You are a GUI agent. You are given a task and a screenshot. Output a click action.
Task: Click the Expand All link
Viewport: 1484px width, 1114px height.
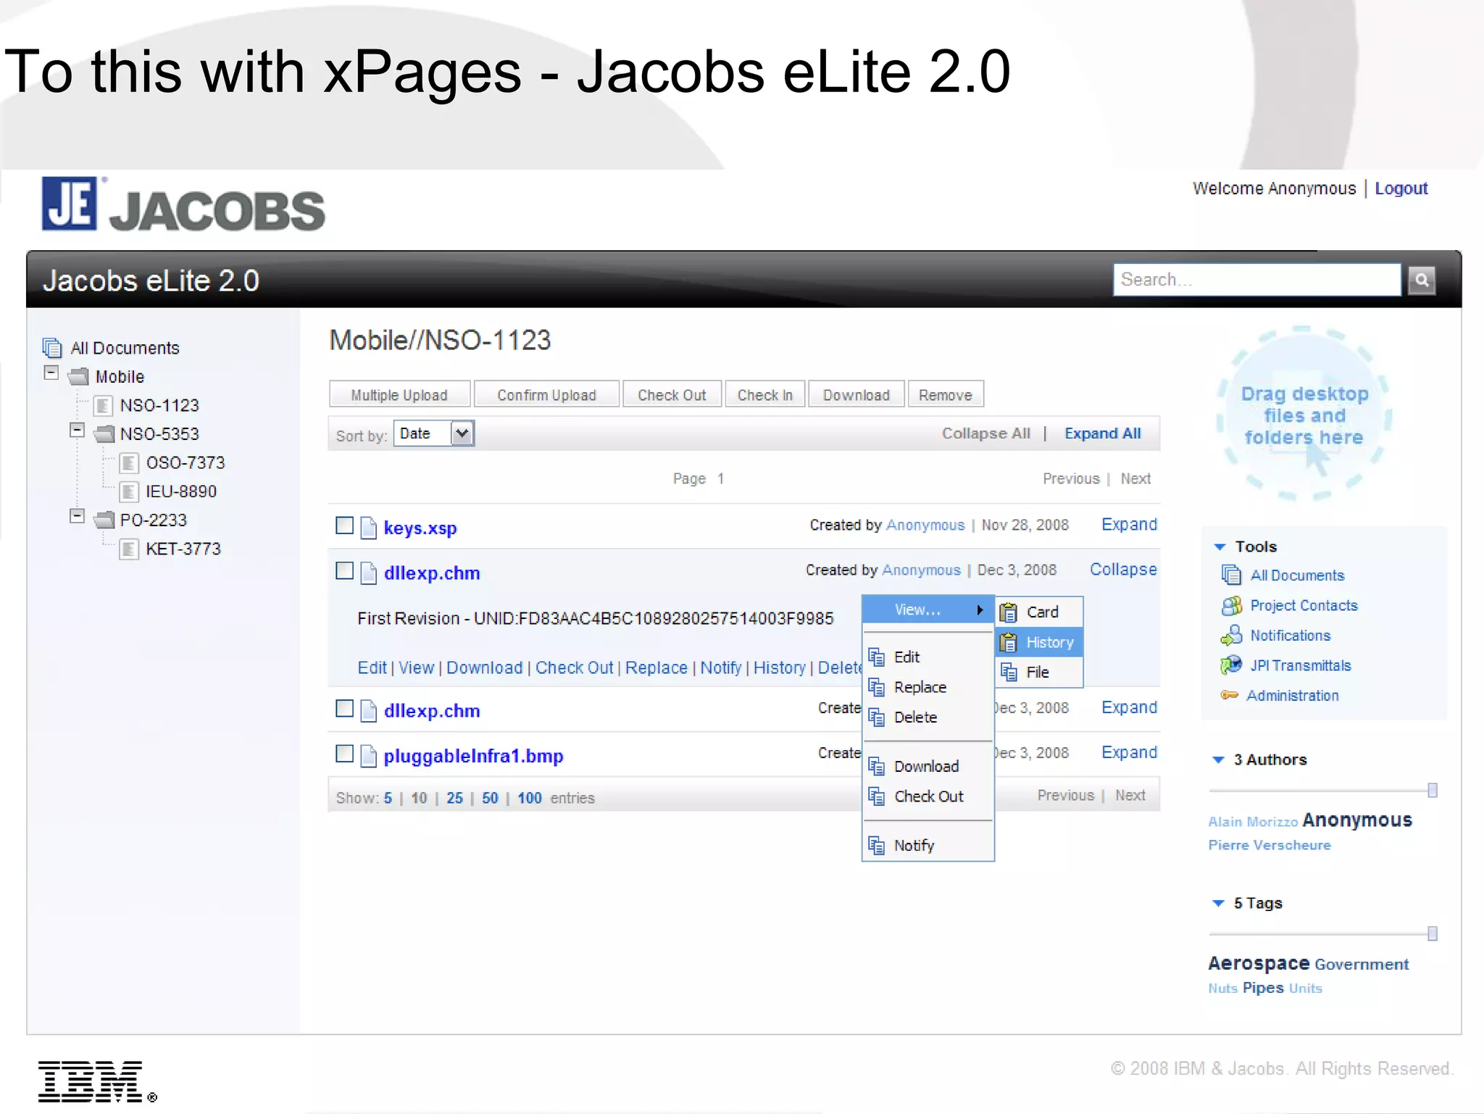point(1102,433)
